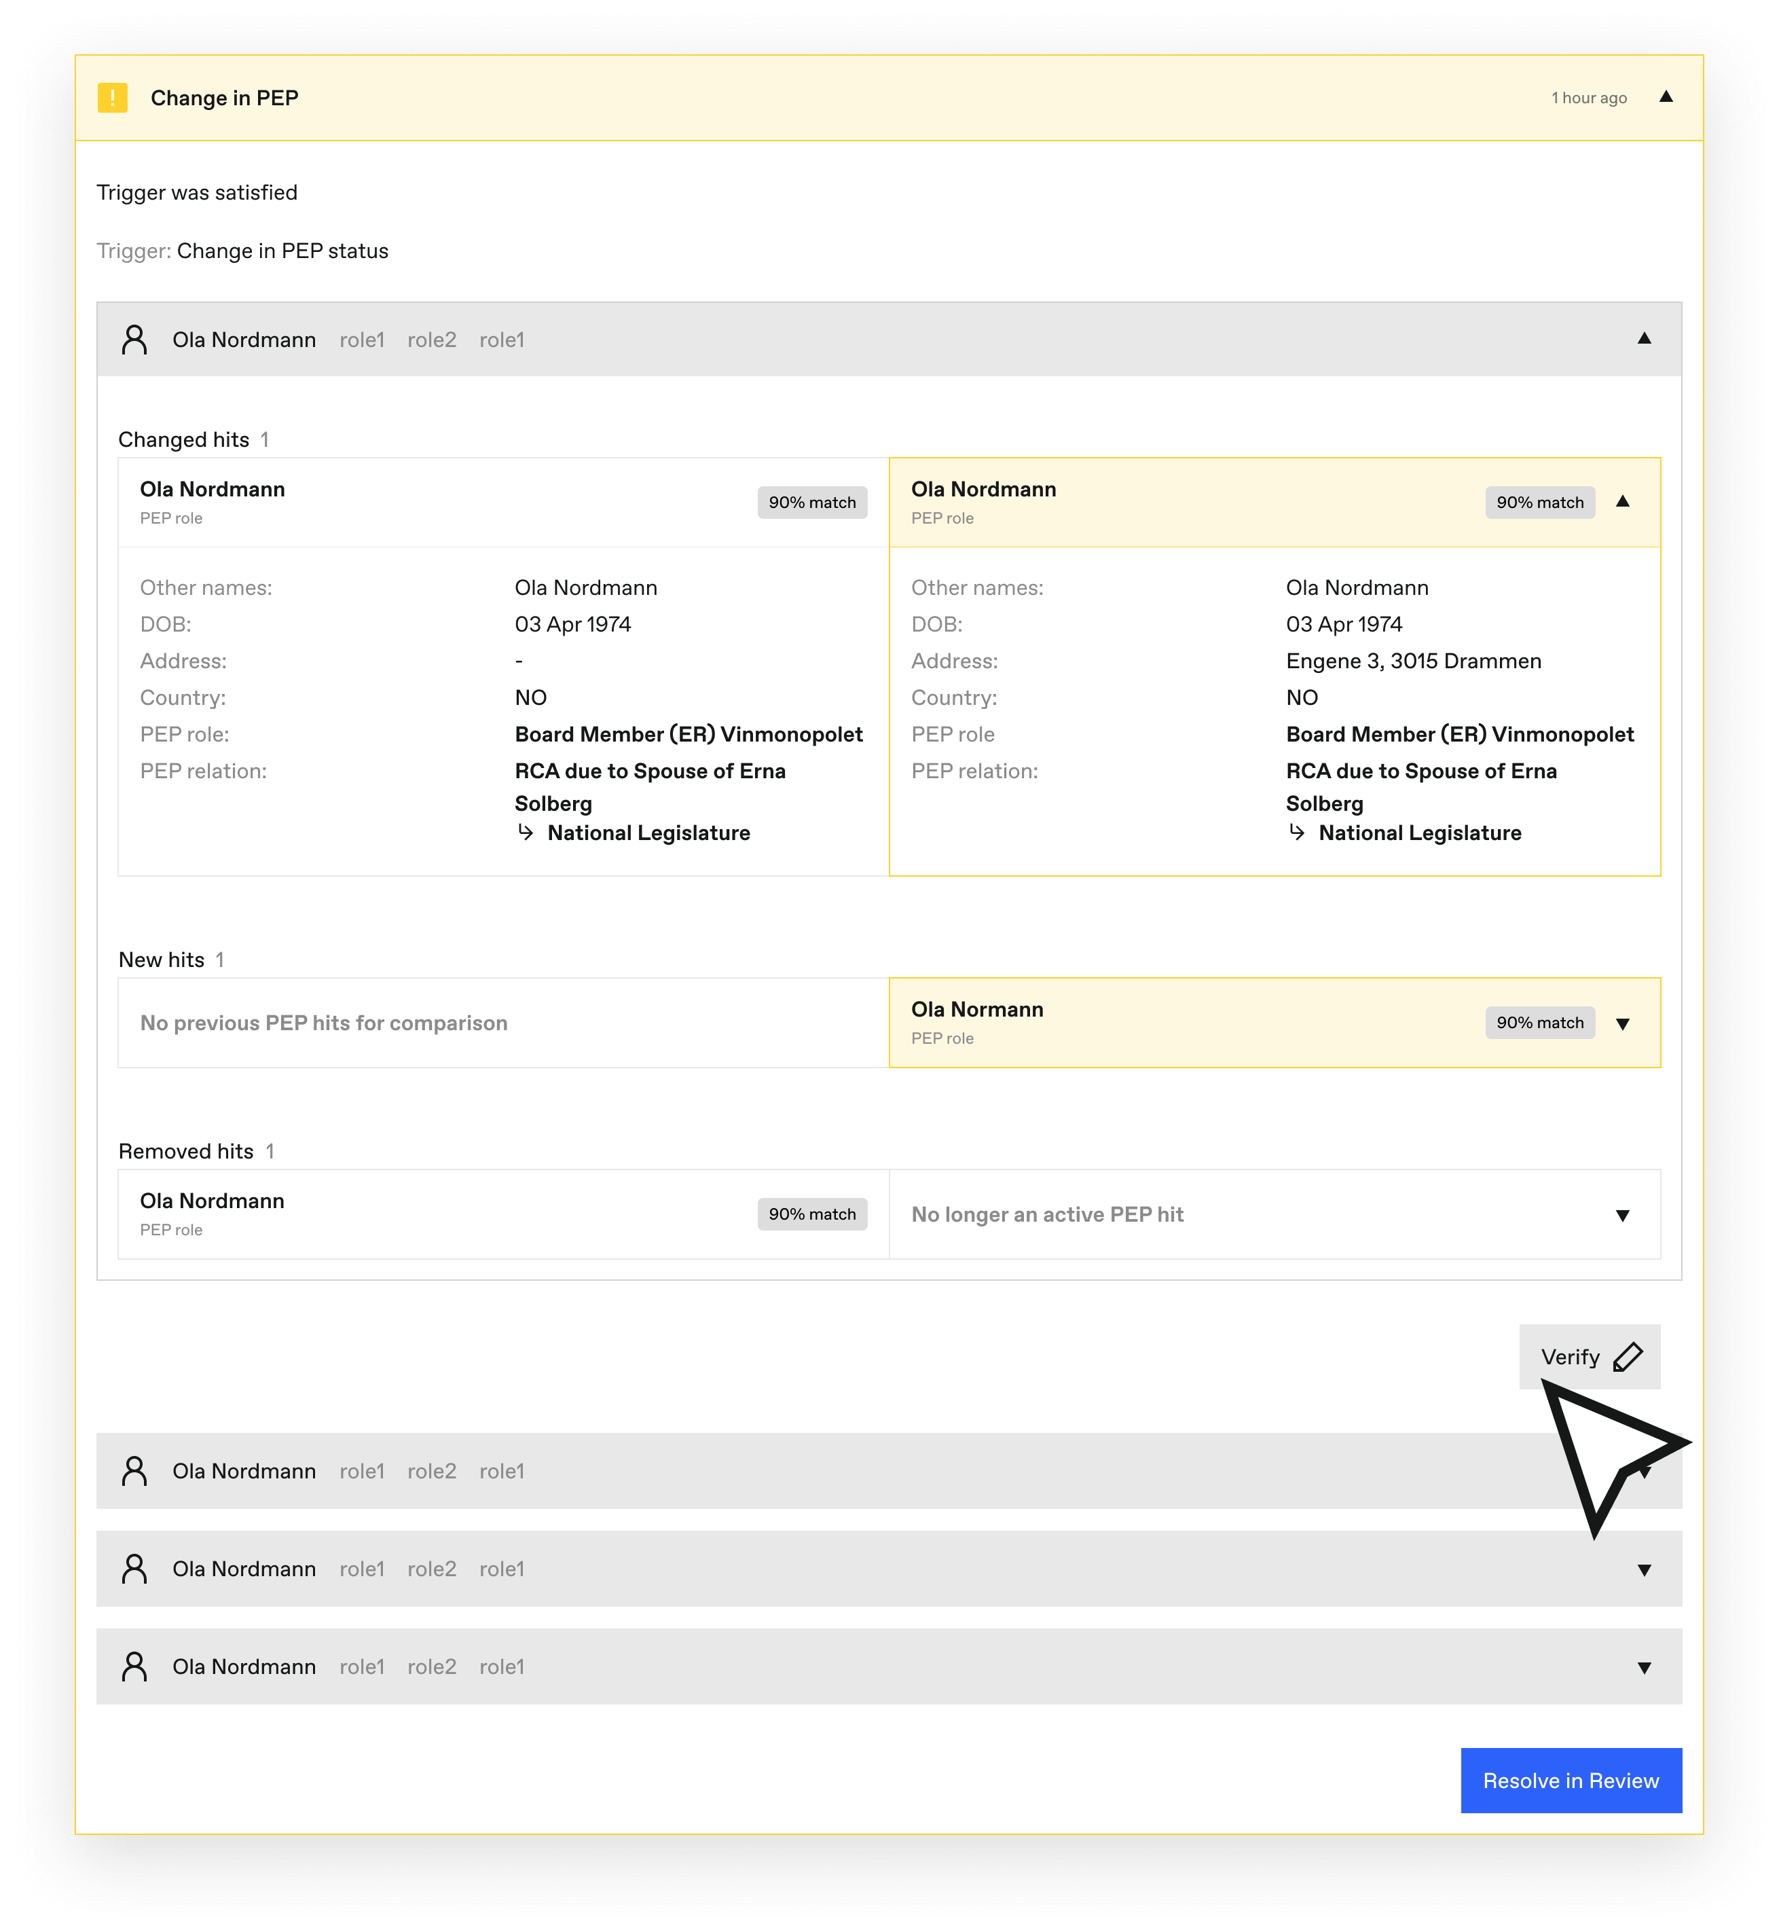The image size is (1779, 1930).
Task: Collapse the highlighted changed hit card
Action: (1623, 501)
